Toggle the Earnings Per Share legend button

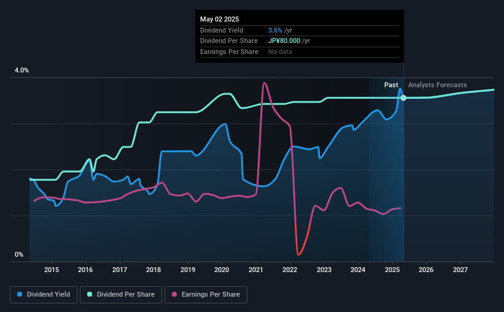point(206,295)
